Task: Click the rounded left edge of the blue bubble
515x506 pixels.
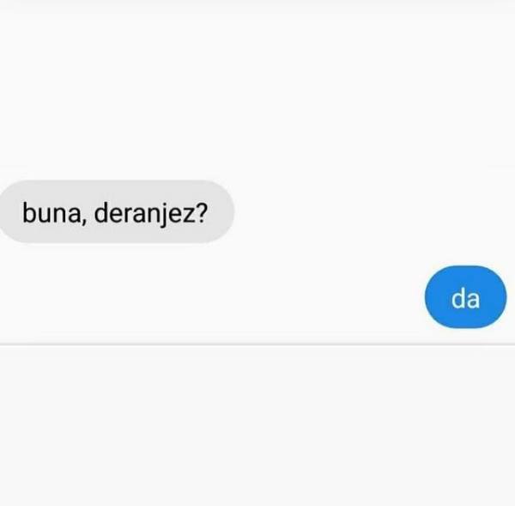Action: click(430, 297)
